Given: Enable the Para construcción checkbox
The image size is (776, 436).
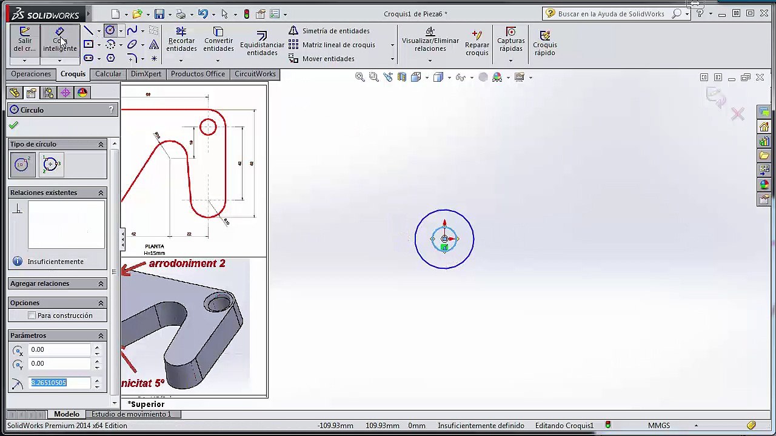Looking at the screenshot, I should (x=32, y=315).
